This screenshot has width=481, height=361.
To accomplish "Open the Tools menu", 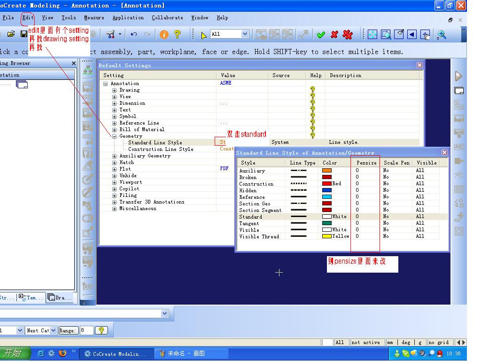I will 69,17.
